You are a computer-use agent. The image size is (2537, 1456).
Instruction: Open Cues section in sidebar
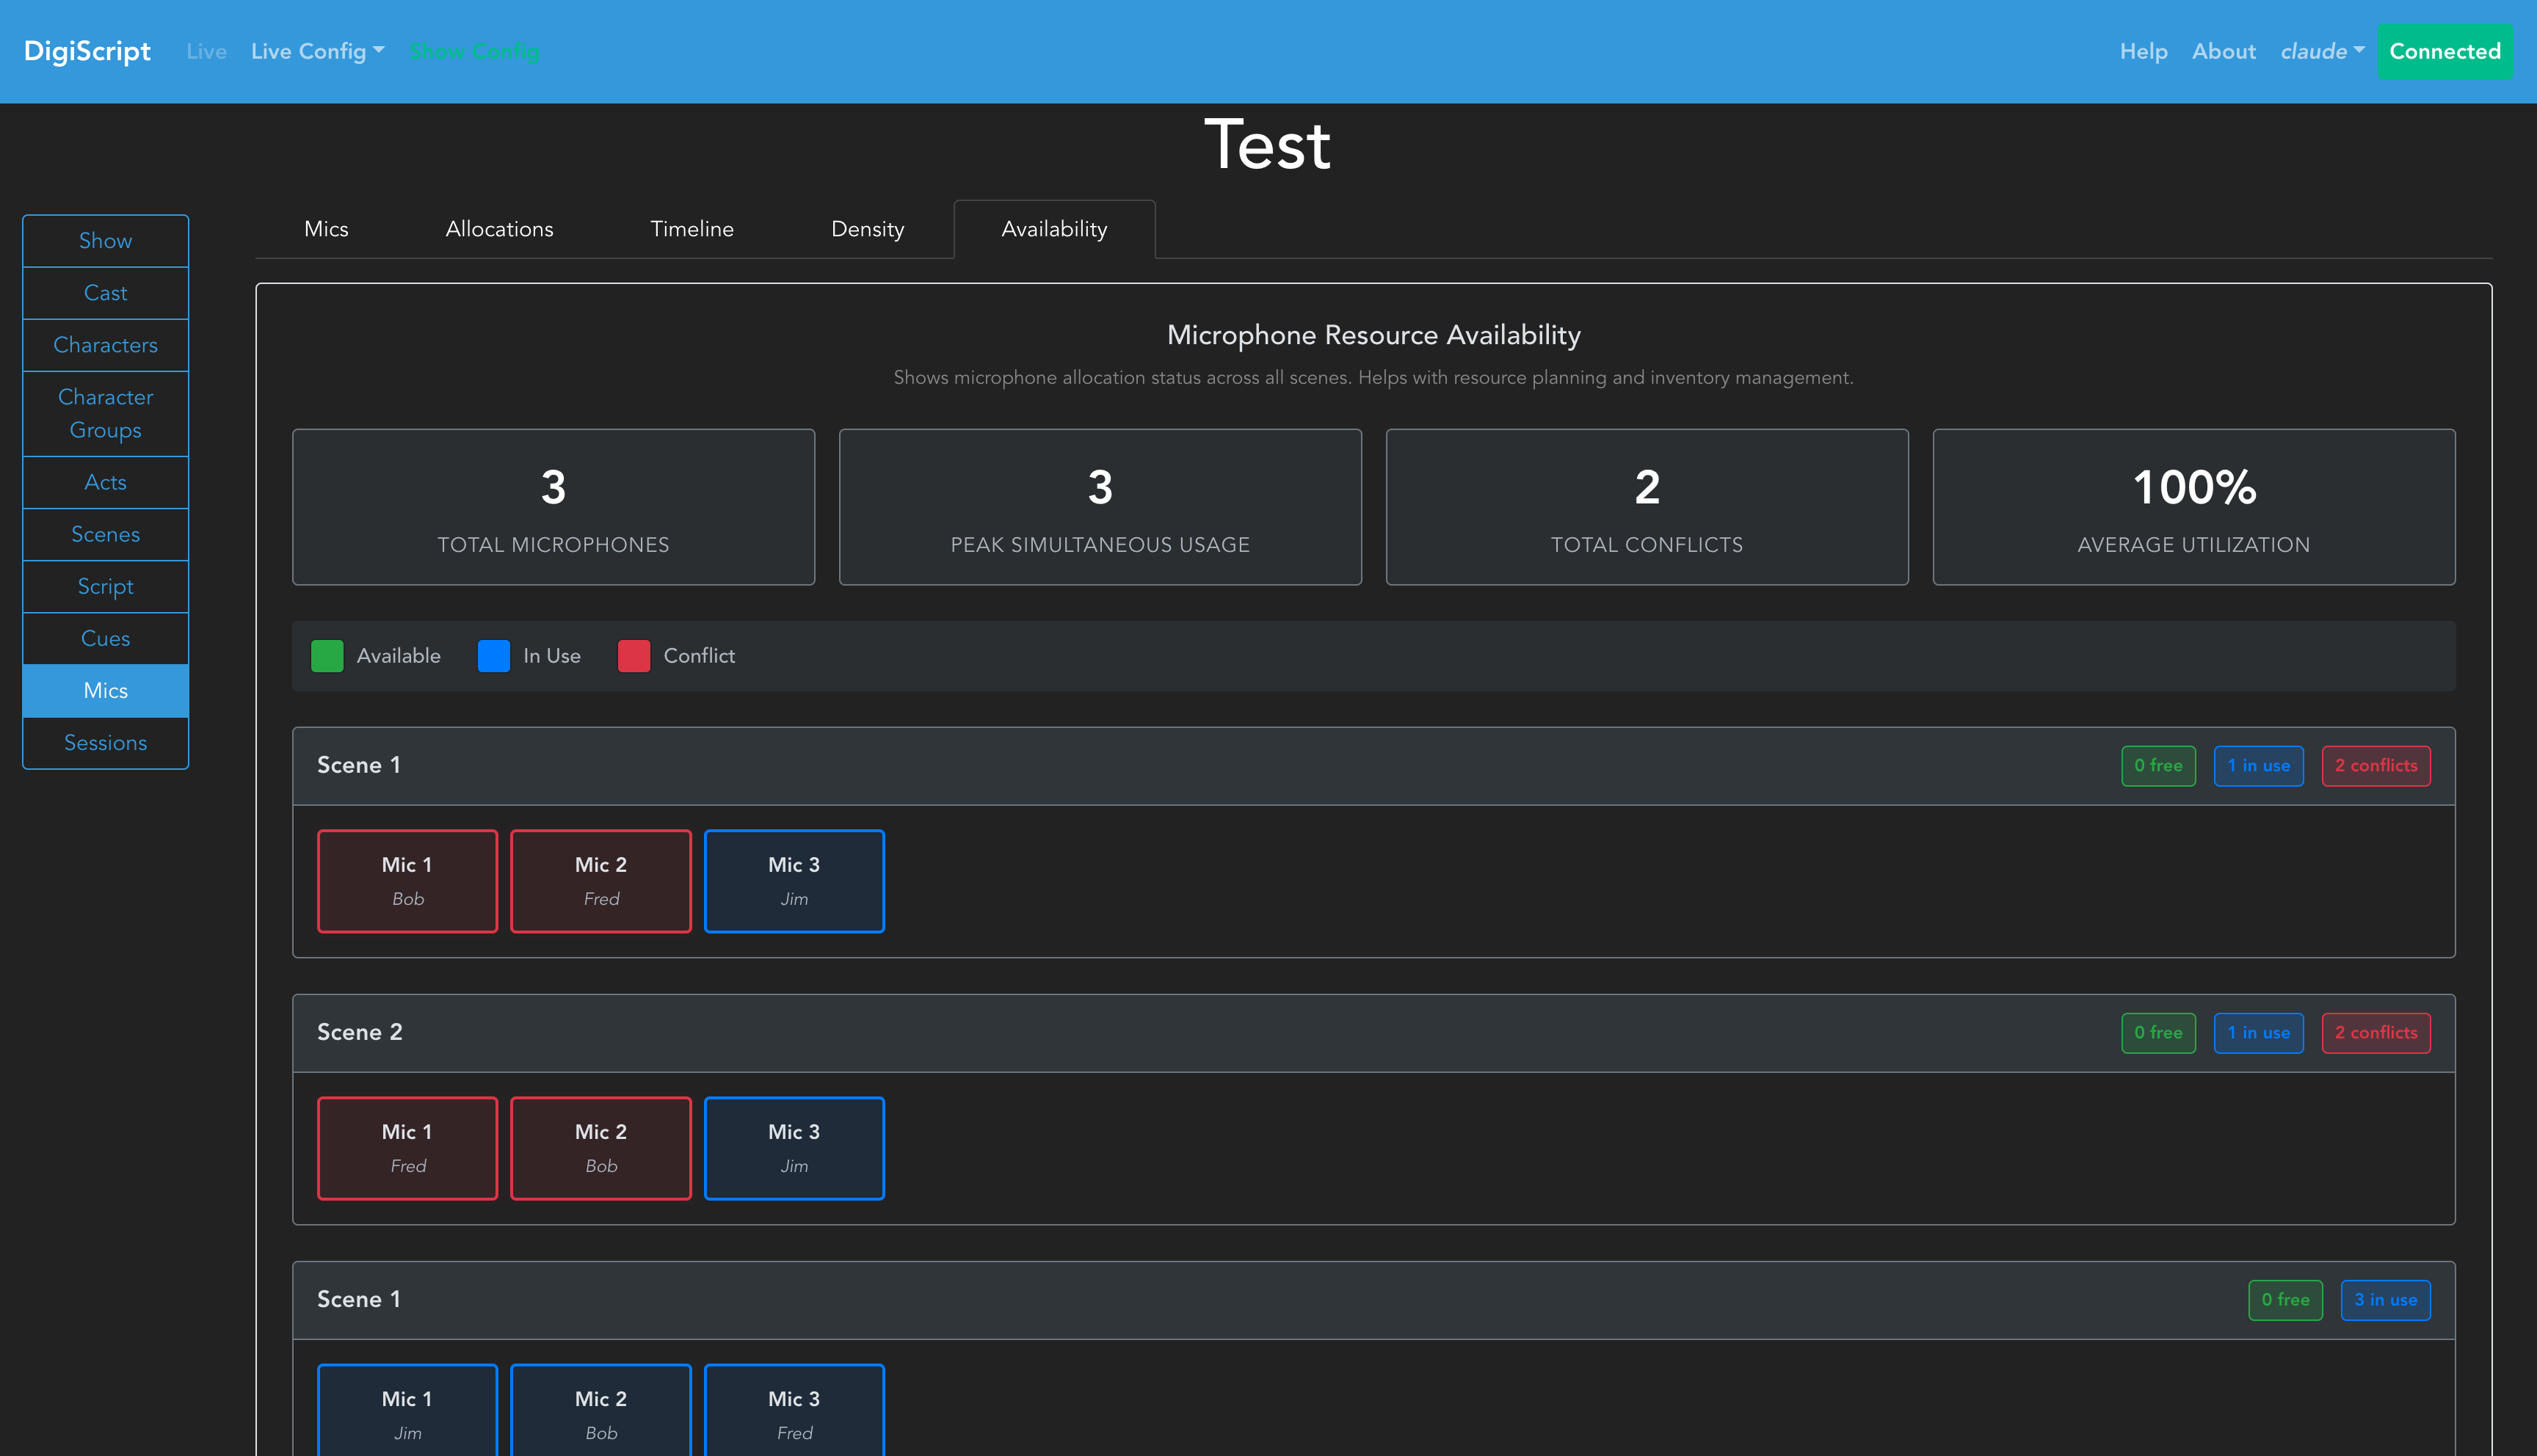[x=105, y=638]
